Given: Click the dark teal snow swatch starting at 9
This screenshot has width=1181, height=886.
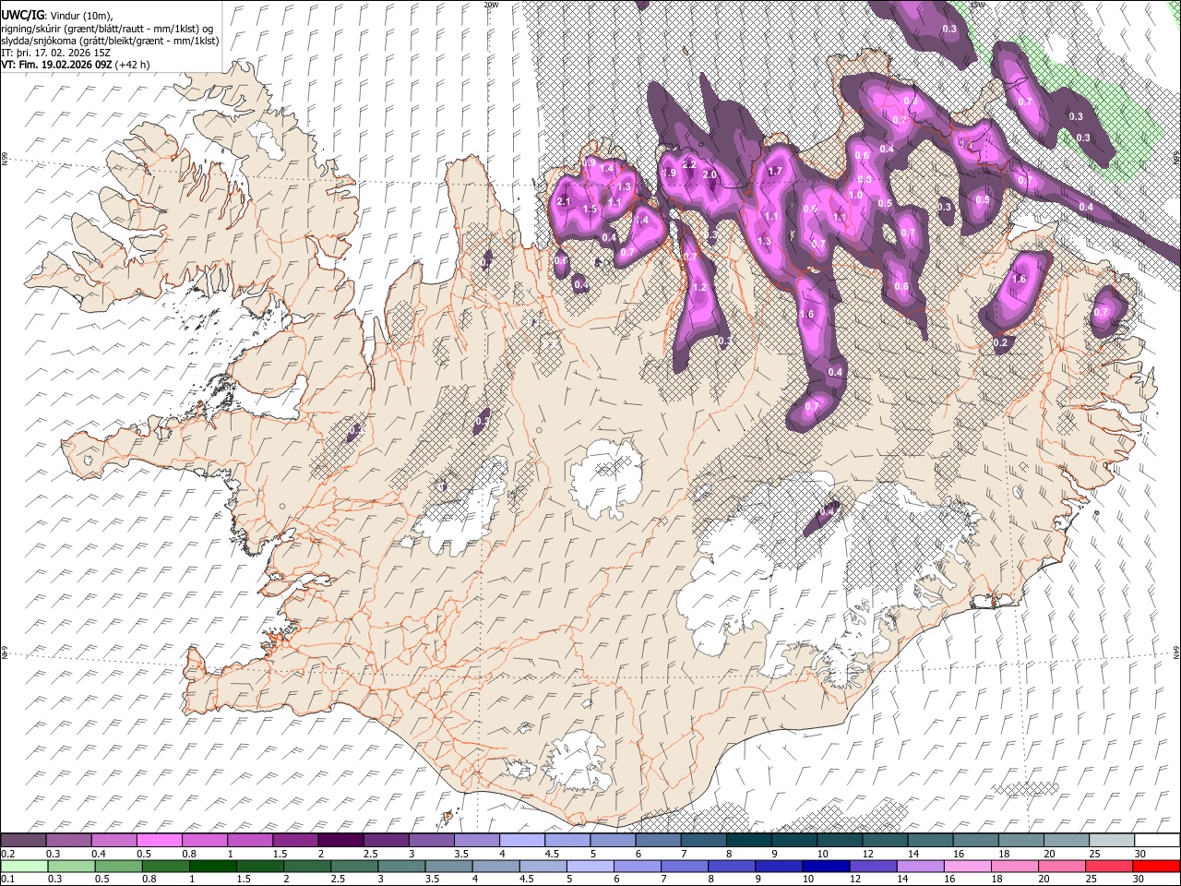Looking at the screenshot, I should tap(793, 840).
